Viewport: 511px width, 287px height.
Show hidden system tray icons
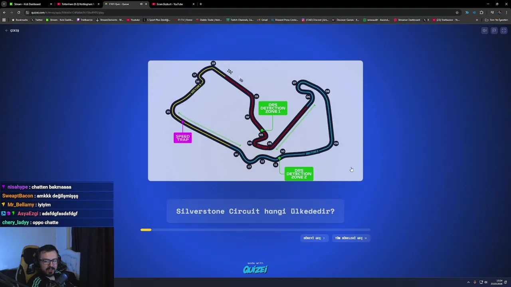point(468,282)
